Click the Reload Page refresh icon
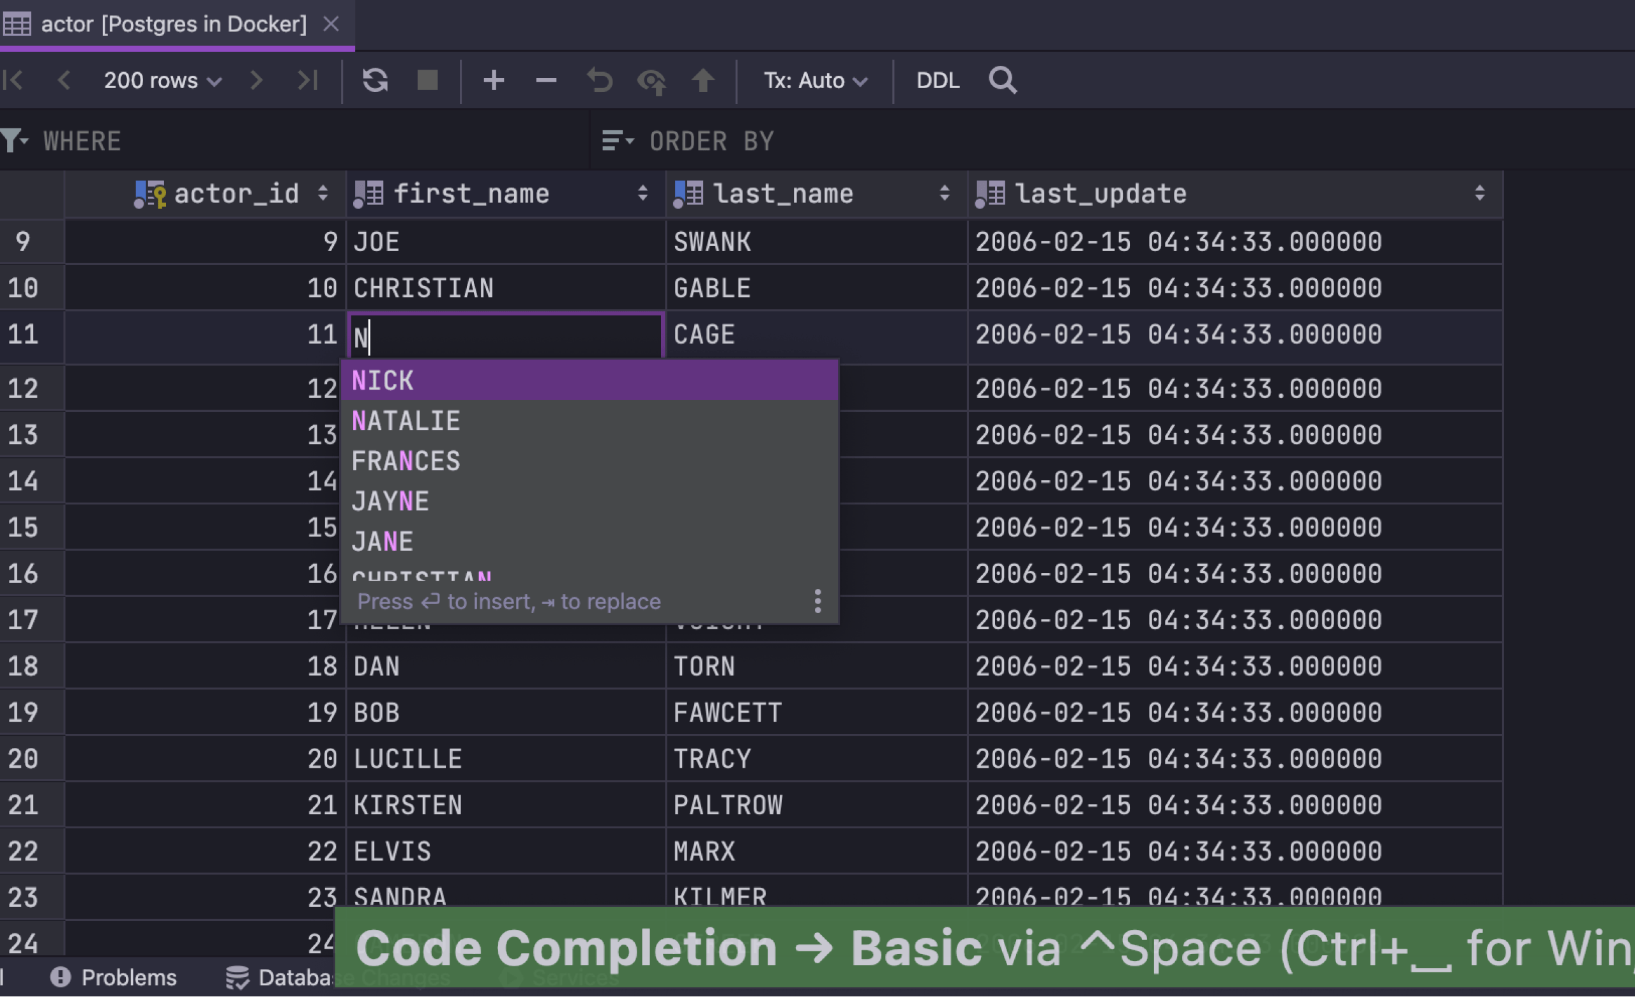Viewport: 1635px width, 1004px height. pyautogui.click(x=375, y=80)
